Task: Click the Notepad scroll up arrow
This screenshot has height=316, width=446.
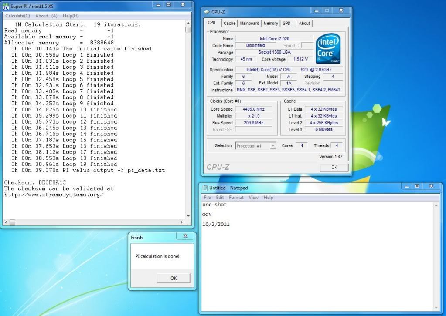Action: point(436,205)
